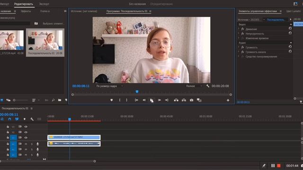Solo audio track A1
Viewport: 303px width, 170px height.
(32, 144)
